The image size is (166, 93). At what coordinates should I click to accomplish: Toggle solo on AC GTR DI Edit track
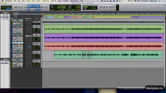point(19,45)
